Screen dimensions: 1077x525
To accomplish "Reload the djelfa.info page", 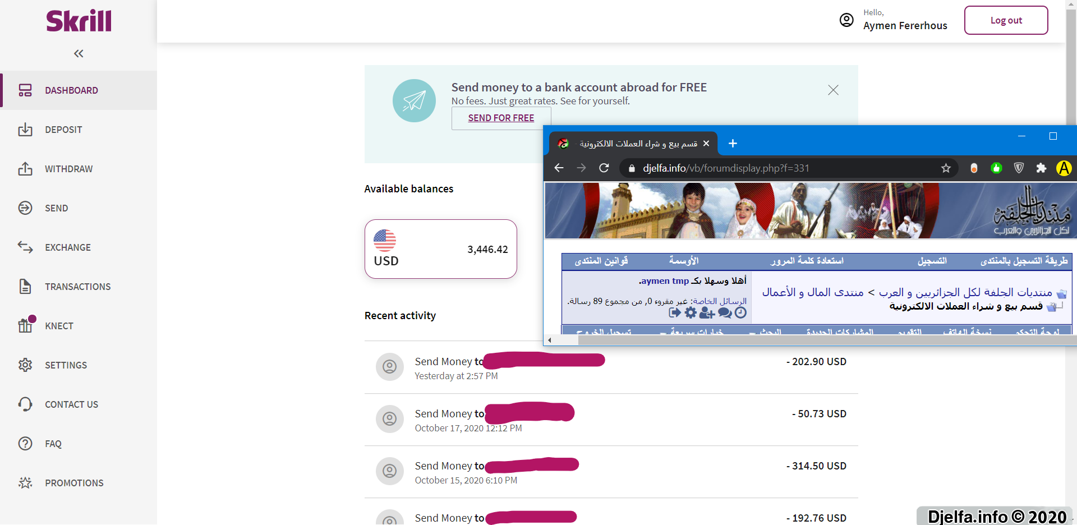I will point(604,168).
